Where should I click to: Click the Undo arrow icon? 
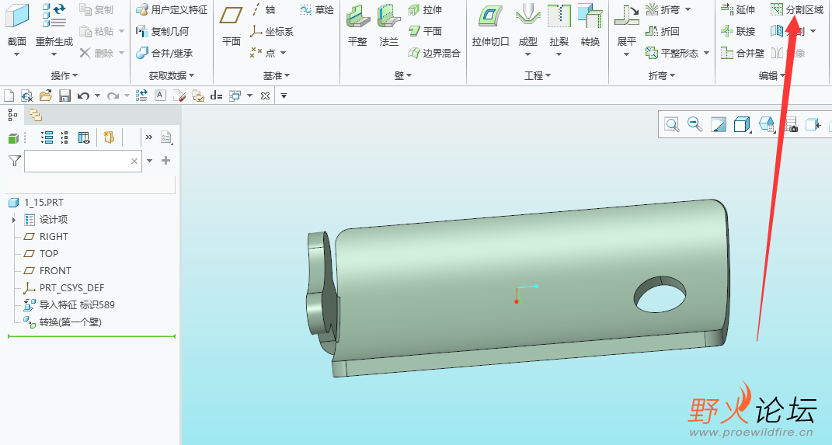pos(83,96)
